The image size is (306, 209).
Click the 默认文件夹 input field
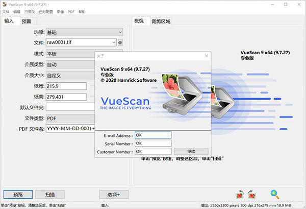pyautogui.click(x=70, y=107)
